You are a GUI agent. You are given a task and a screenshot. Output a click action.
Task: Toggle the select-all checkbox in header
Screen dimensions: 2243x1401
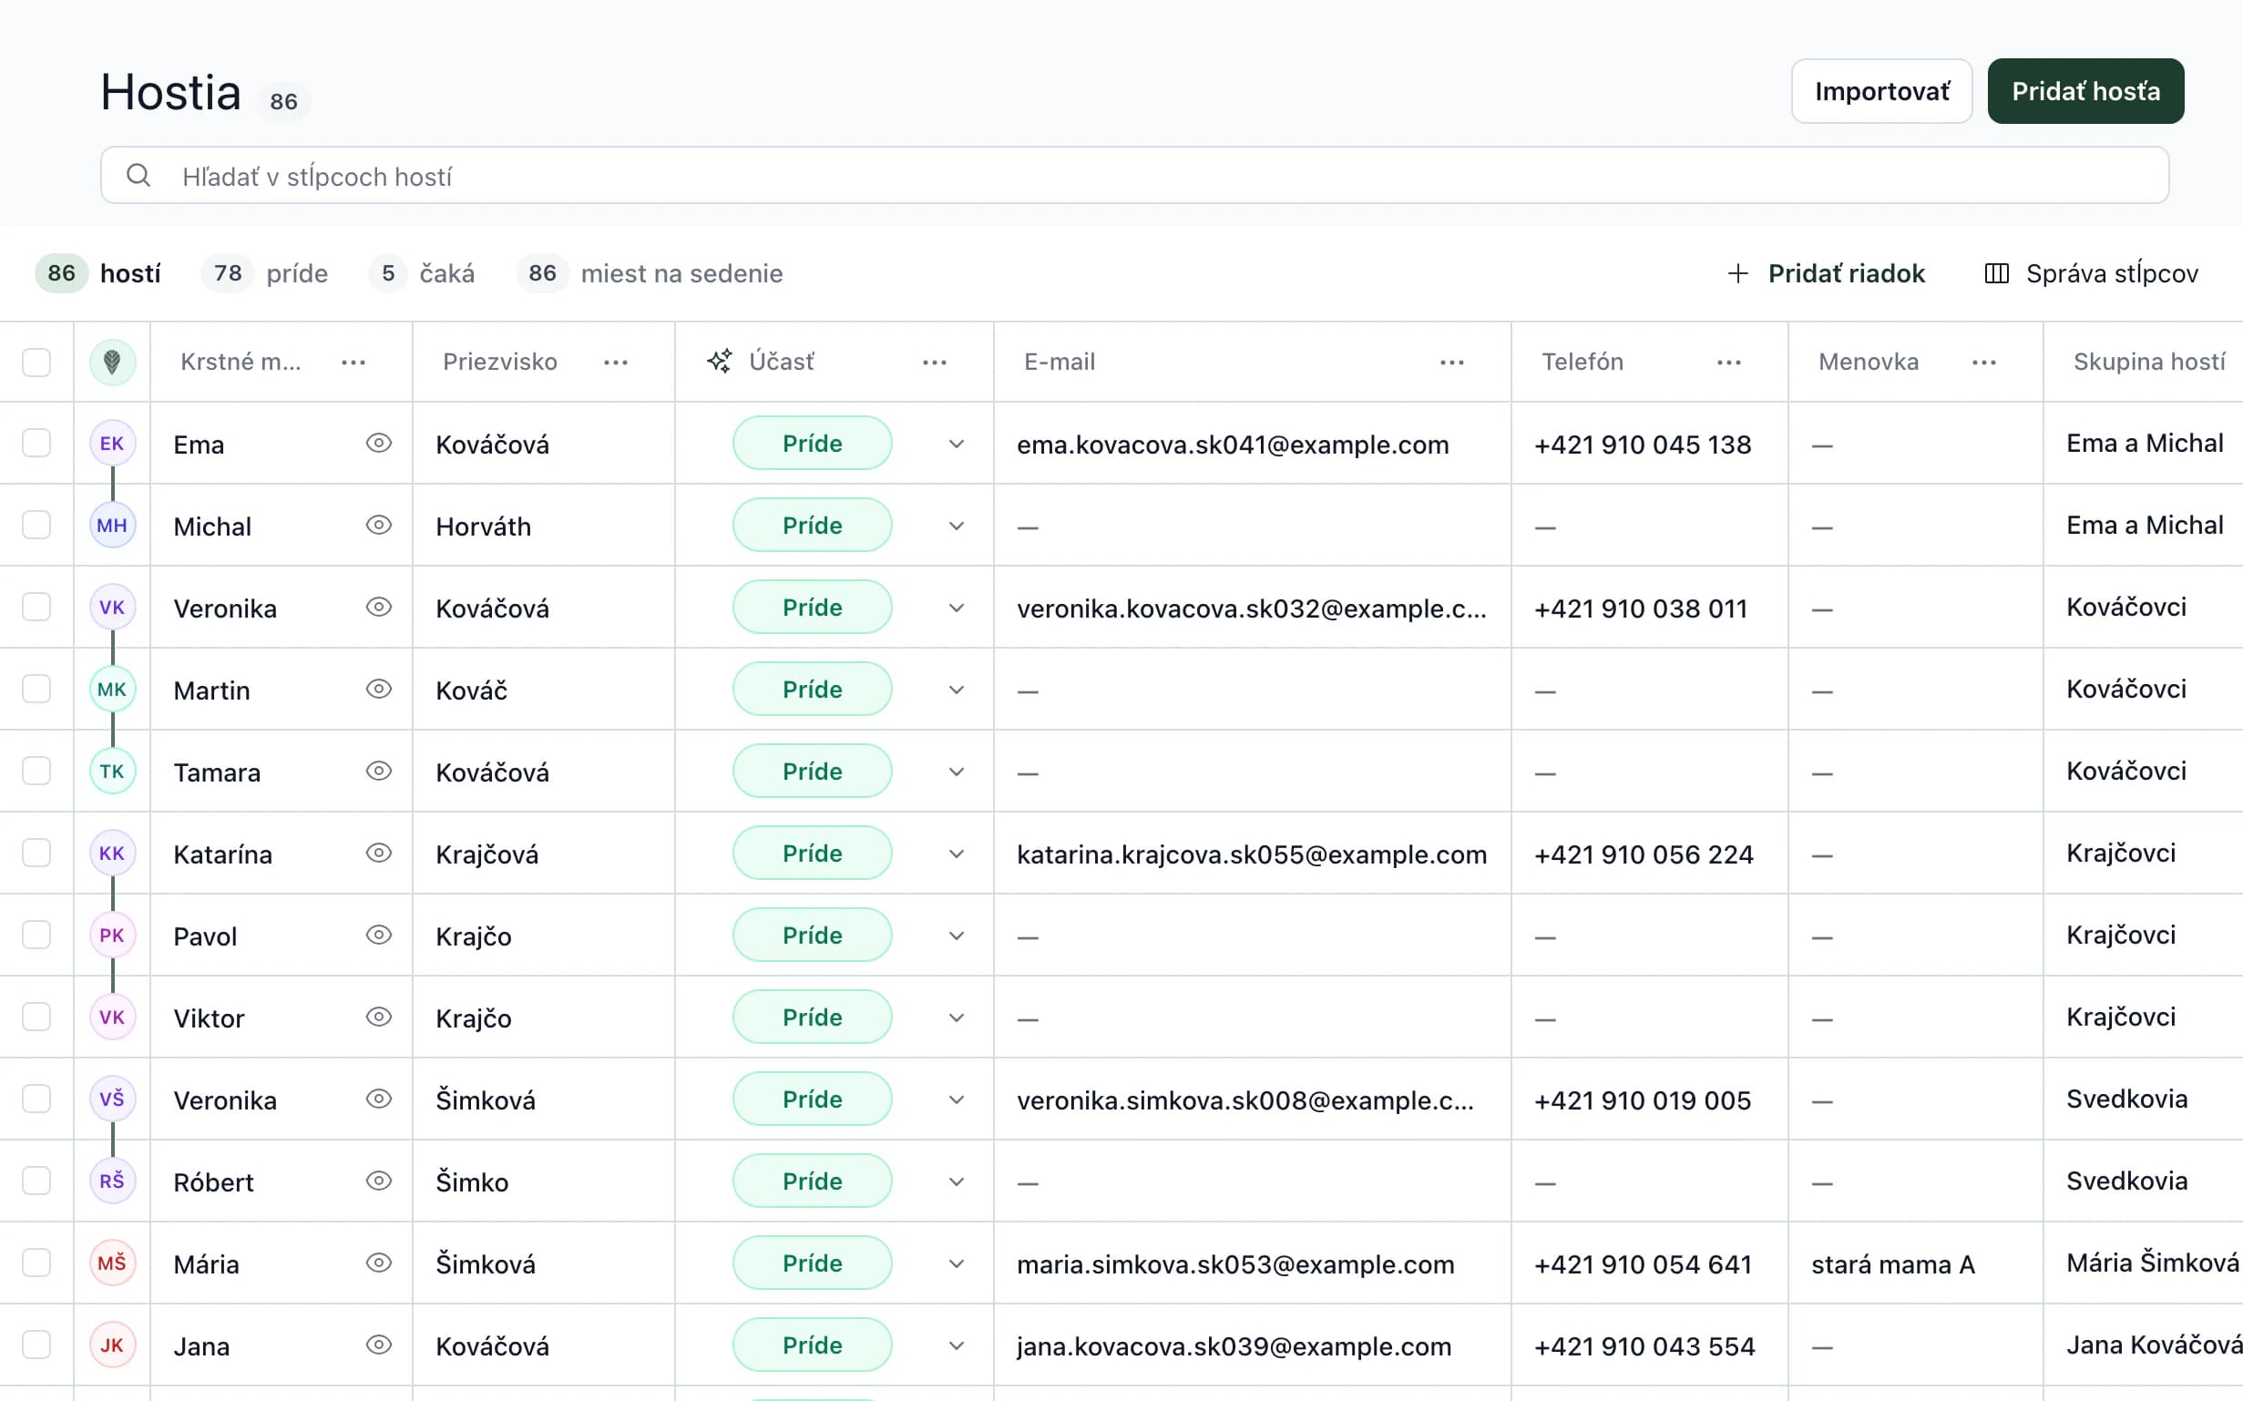36,363
